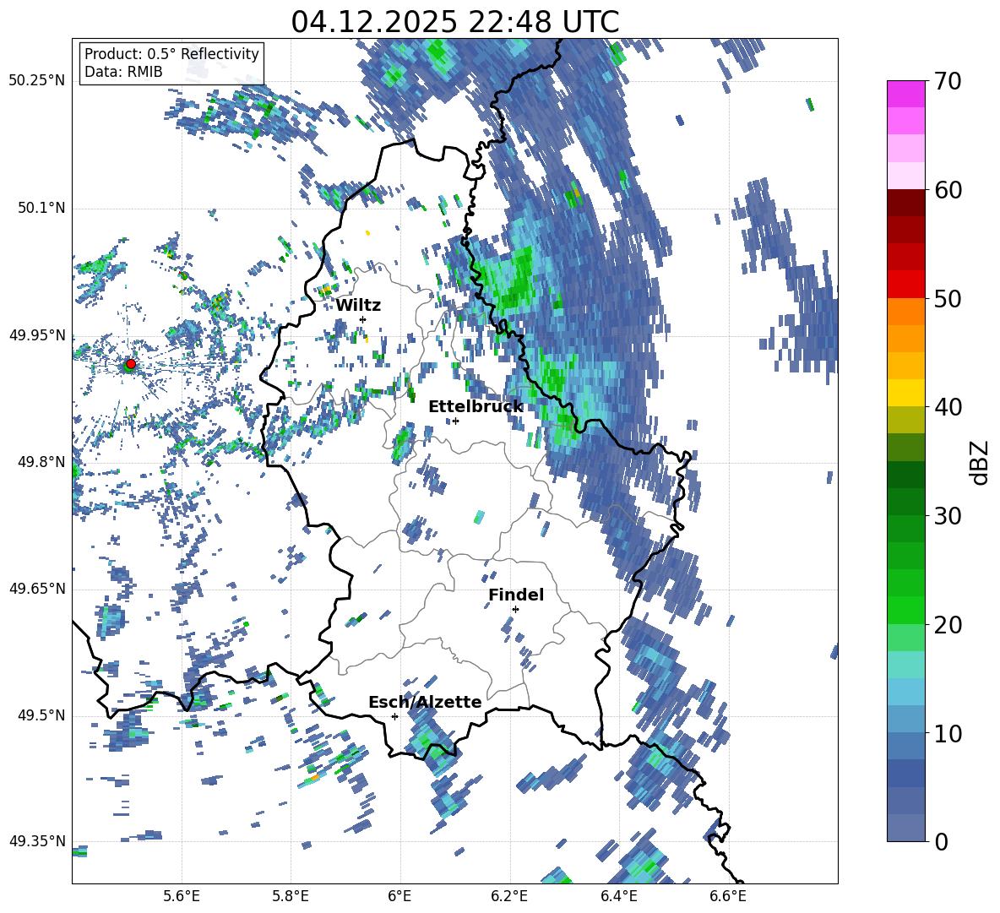
Task: Click the 6.6°E longitude label
Action: tap(728, 897)
